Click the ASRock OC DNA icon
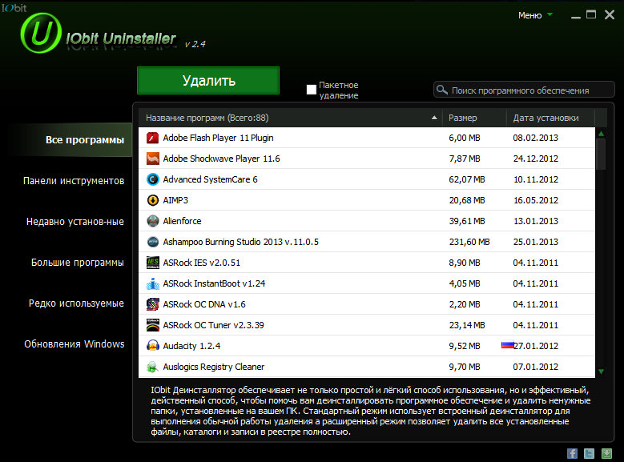 tap(152, 304)
